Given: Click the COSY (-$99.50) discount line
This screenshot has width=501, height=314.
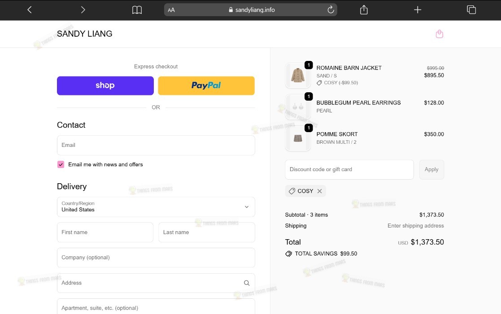Looking at the screenshot, I should [337, 83].
